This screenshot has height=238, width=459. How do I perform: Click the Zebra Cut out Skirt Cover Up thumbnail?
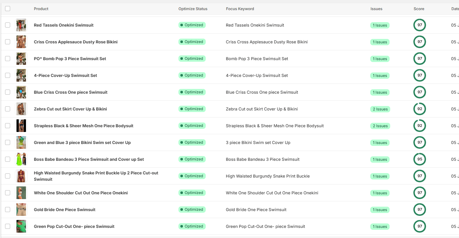coord(21,109)
